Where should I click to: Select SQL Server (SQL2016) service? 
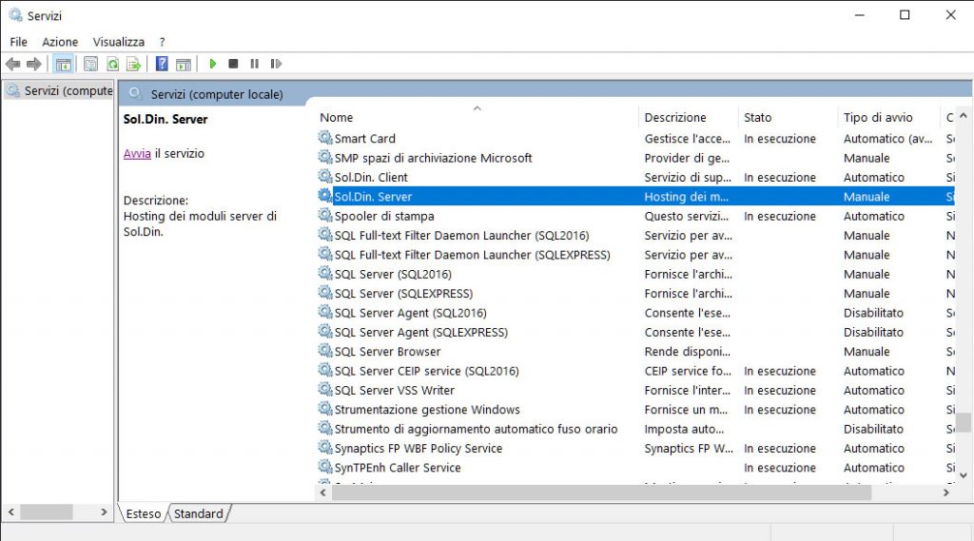click(x=393, y=274)
